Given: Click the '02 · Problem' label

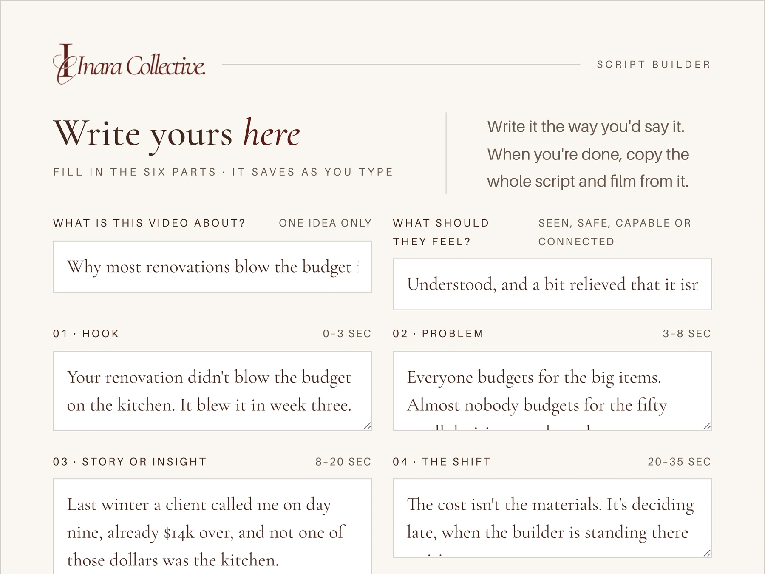Looking at the screenshot, I should click(438, 334).
